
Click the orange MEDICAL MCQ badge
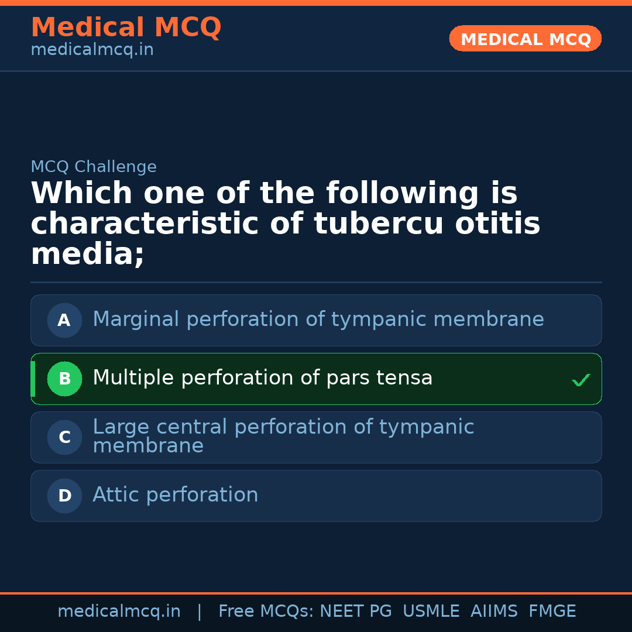[x=525, y=39]
